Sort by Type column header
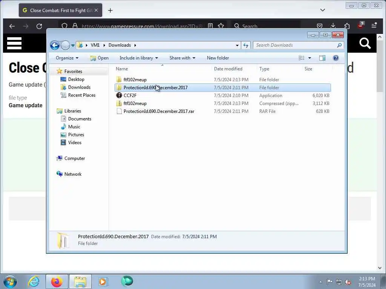 pos(279,69)
